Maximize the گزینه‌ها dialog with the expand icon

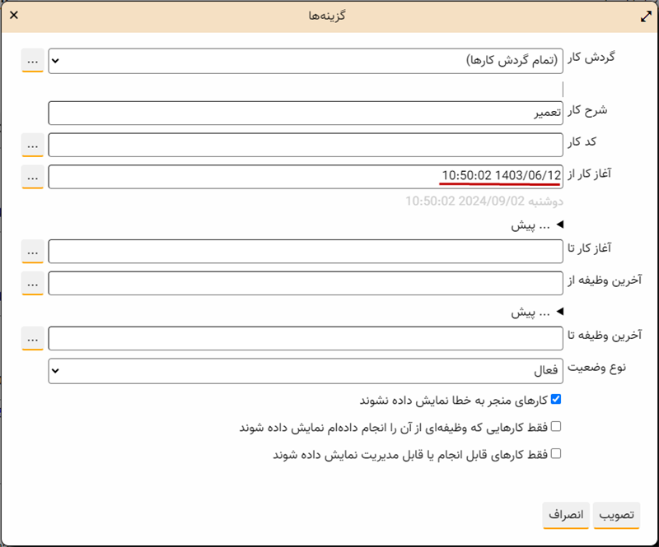(x=644, y=16)
